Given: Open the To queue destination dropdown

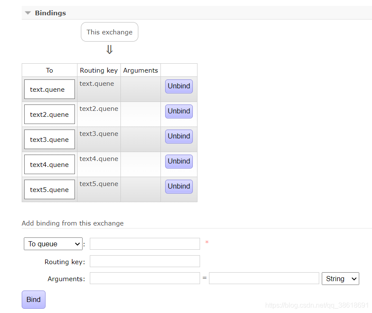Looking at the screenshot, I should (53, 244).
